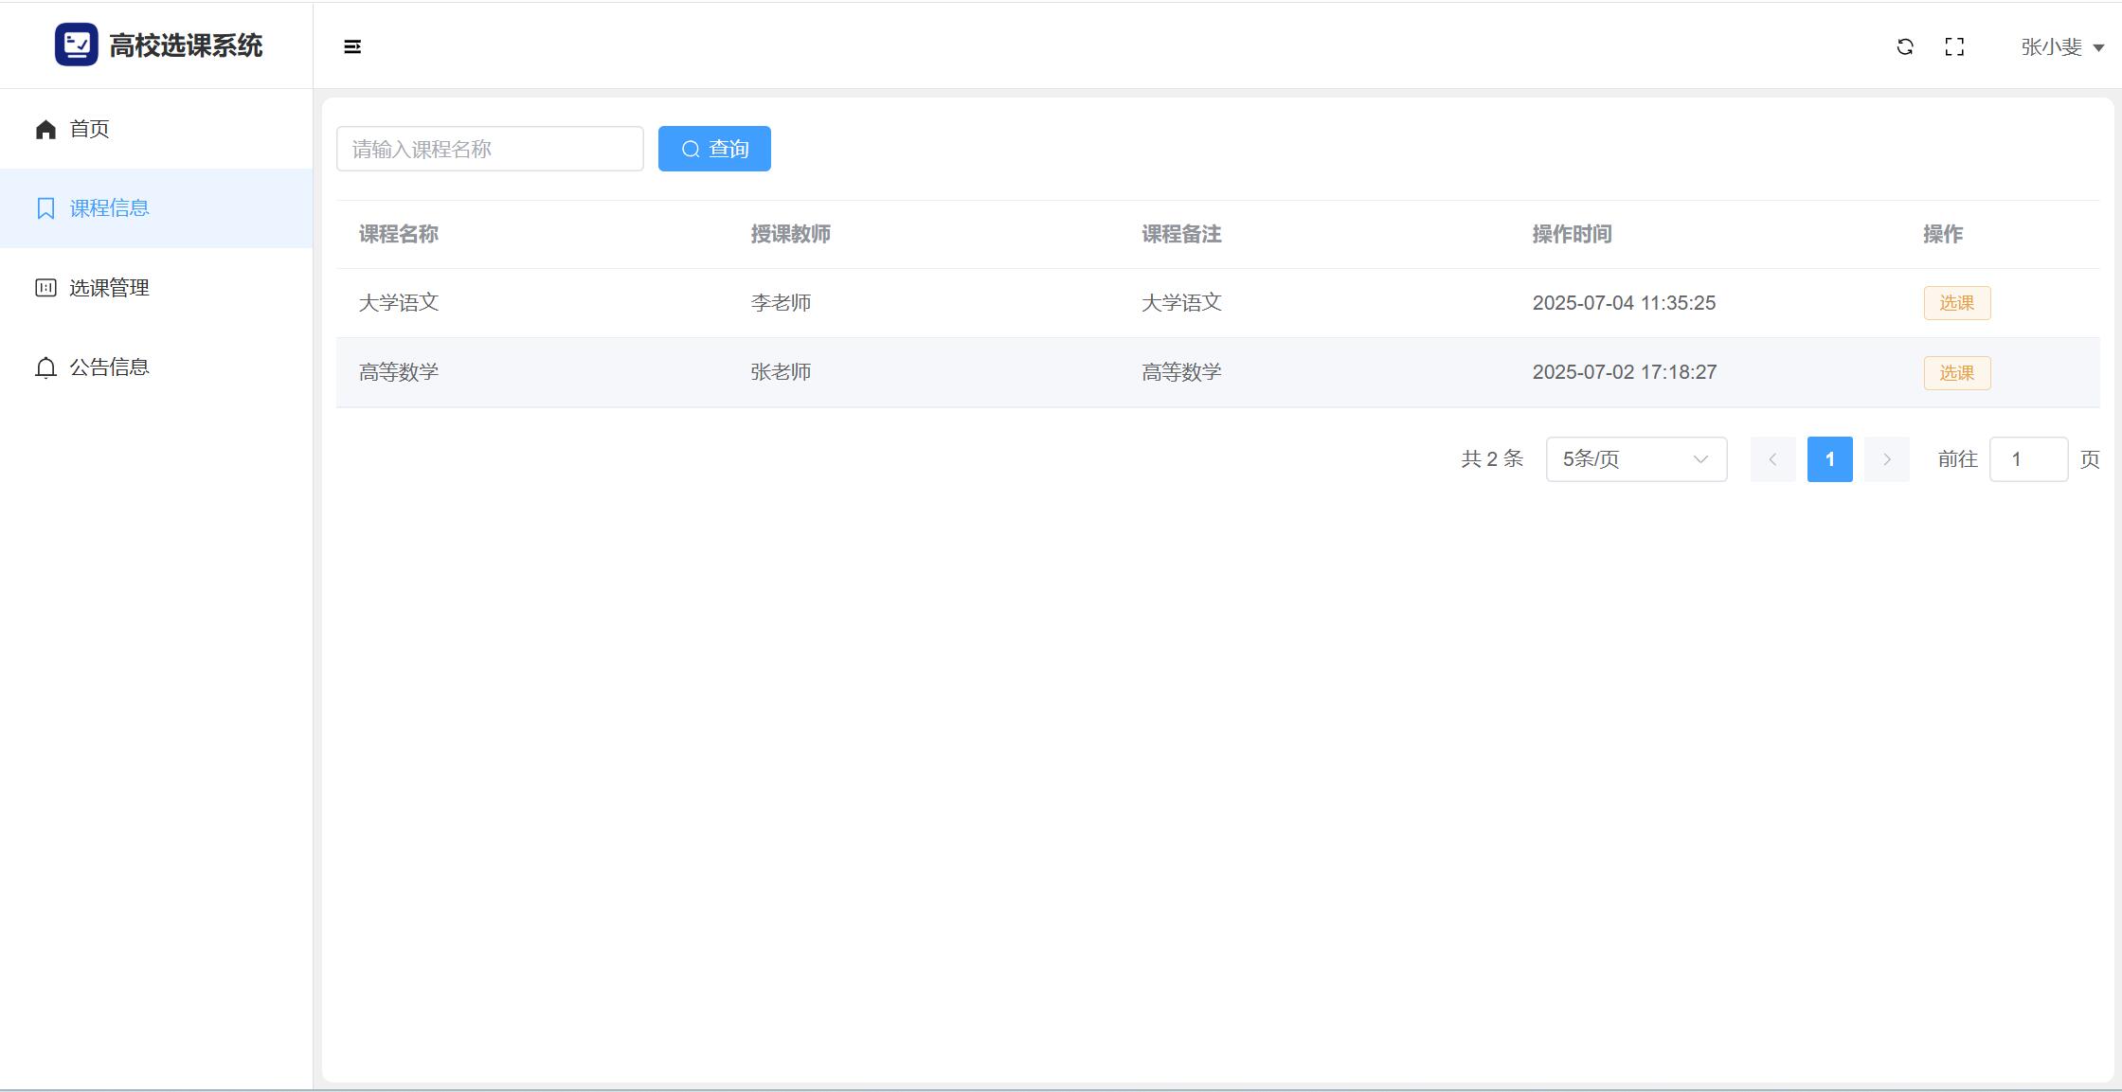Click the bookmark icon beside 课程信息
The width and height of the screenshot is (2122, 1092).
coord(45,208)
